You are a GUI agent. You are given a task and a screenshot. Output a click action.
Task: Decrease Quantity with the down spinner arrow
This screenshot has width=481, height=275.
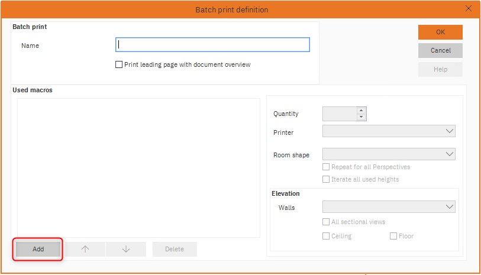coord(361,117)
